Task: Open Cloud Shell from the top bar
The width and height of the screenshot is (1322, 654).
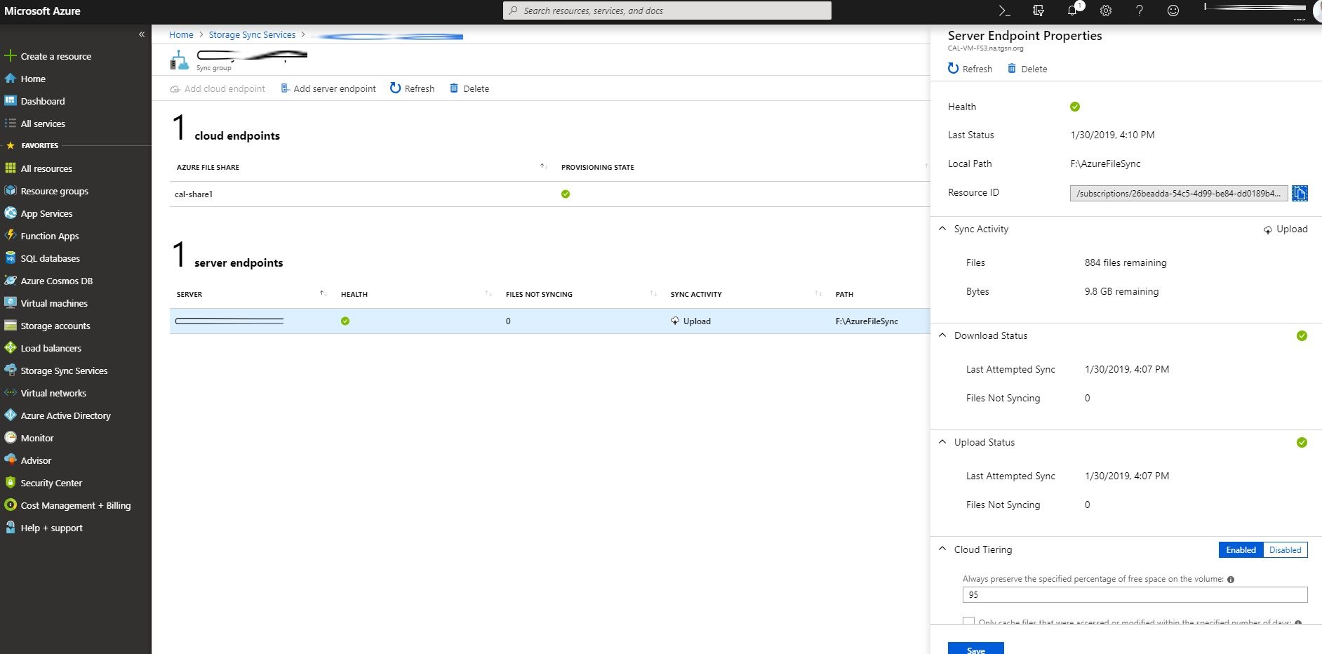Action: (x=1004, y=11)
